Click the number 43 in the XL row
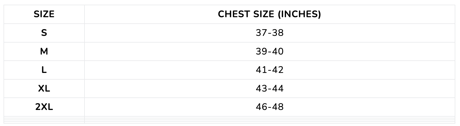Screen dimensions: 460x126 coord(261,89)
